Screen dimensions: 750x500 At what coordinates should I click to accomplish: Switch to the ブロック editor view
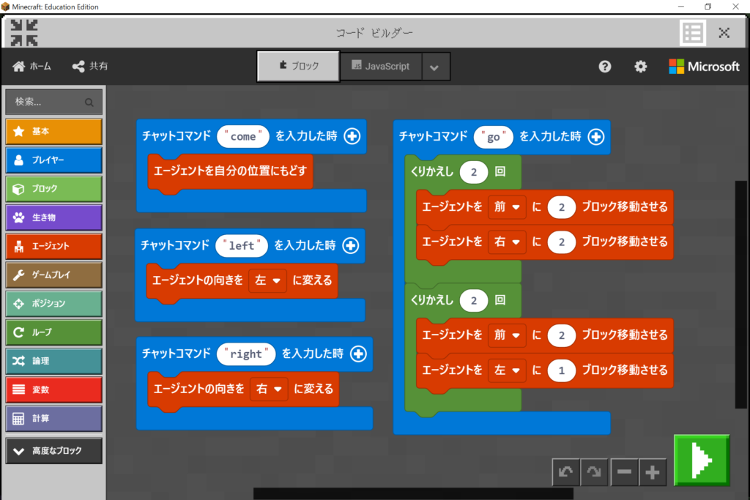(299, 67)
